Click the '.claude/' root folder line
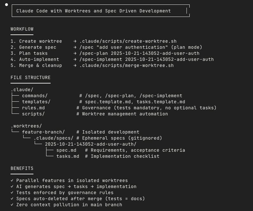This screenshot has height=211, width=253. (x=22, y=90)
